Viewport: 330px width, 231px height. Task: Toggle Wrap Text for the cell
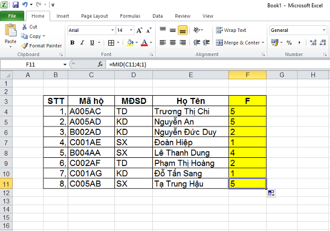click(231, 30)
